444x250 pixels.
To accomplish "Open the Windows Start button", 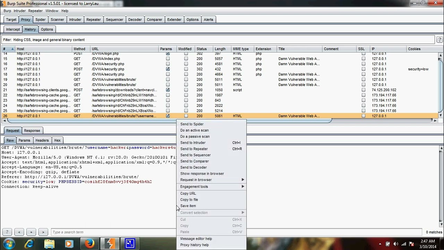I will point(9,244).
